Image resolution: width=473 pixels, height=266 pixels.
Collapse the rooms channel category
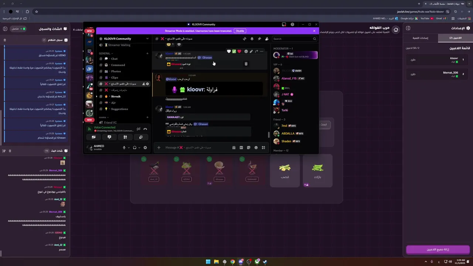point(103,117)
